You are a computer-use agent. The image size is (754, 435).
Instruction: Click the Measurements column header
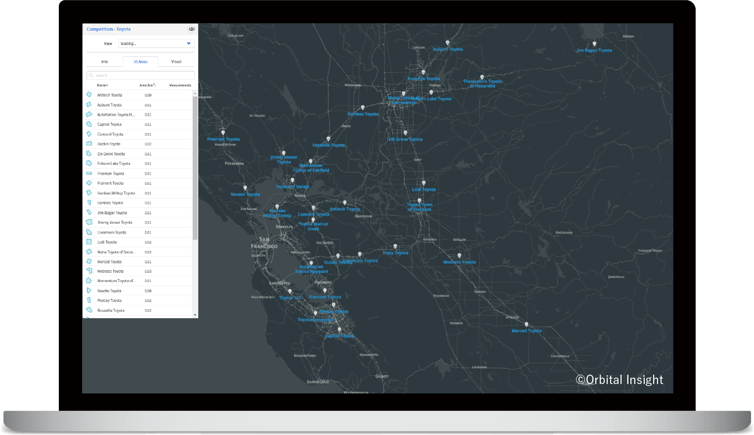click(180, 85)
